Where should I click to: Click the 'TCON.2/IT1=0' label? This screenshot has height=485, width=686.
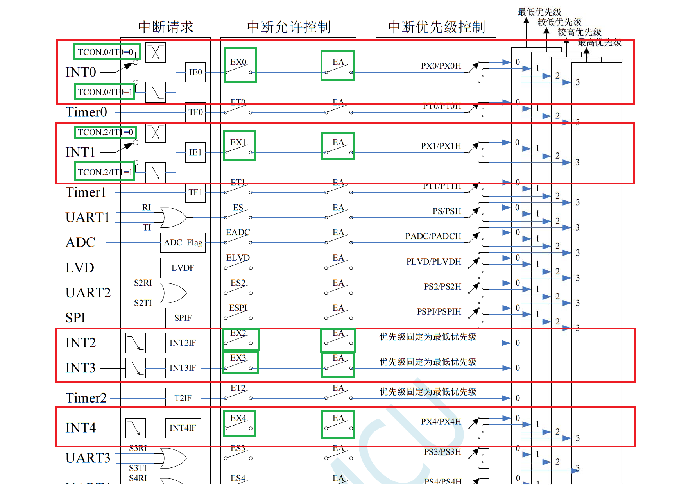105,132
